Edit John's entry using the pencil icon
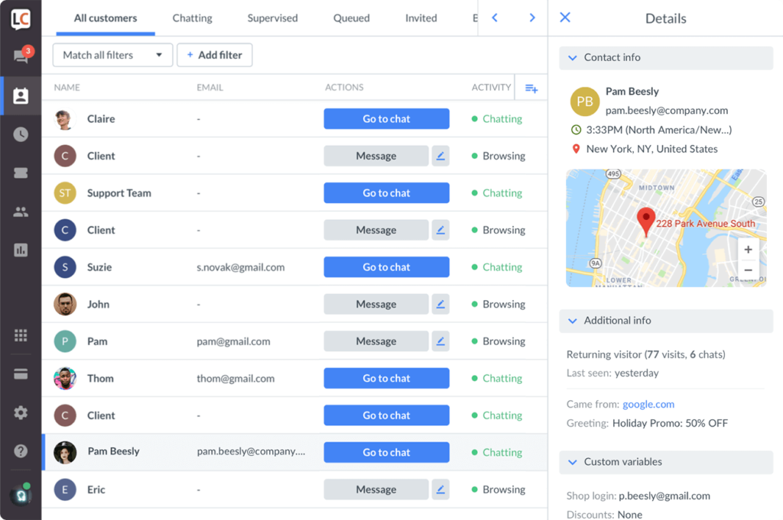Viewport: 783px width, 520px height. click(x=440, y=304)
